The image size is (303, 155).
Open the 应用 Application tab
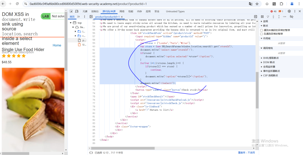pyautogui.click(x=148, y=12)
